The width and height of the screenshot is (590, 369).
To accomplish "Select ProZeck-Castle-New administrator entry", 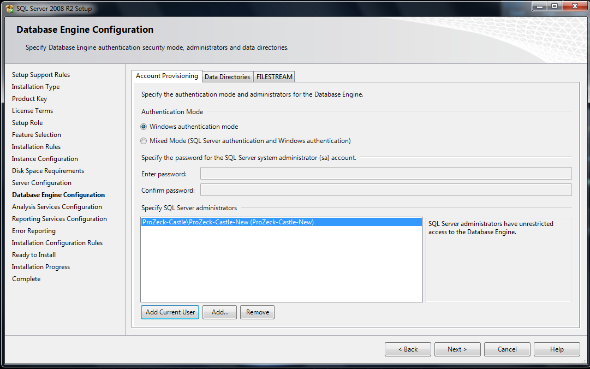I will 282,222.
